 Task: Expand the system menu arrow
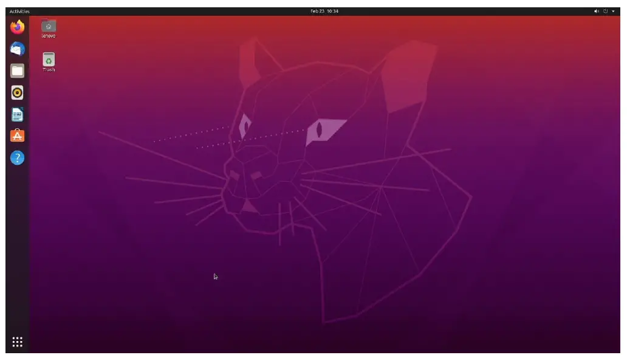click(x=613, y=11)
